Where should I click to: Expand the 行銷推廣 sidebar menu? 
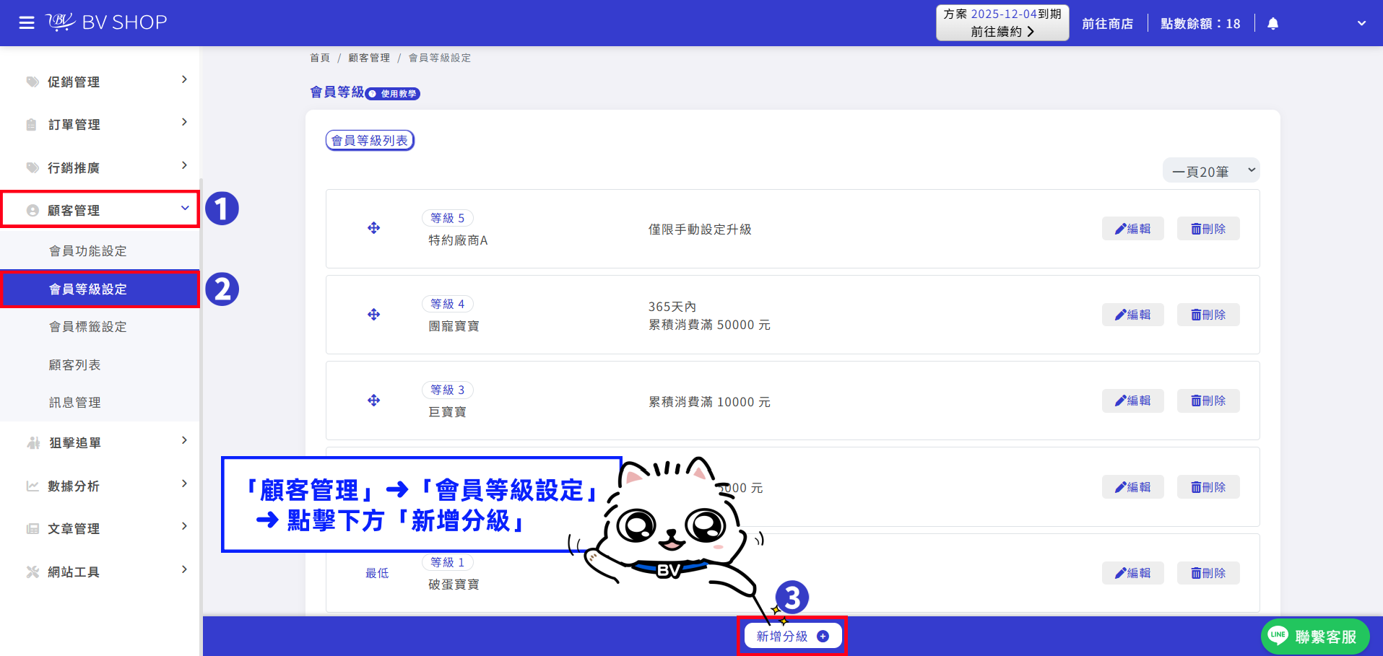100,167
